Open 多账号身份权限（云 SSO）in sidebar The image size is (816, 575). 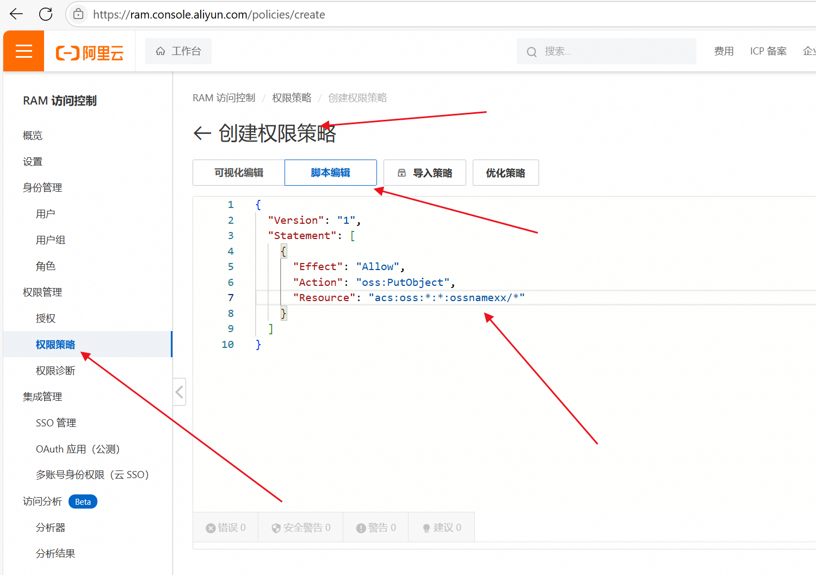tap(92, 475)
